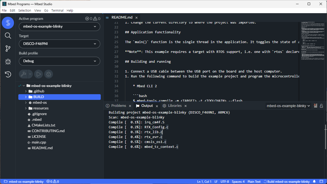This screenshot has width=327, height=184.
Task: Close the Libraries panel tab
Action: [x=185, y=106]
